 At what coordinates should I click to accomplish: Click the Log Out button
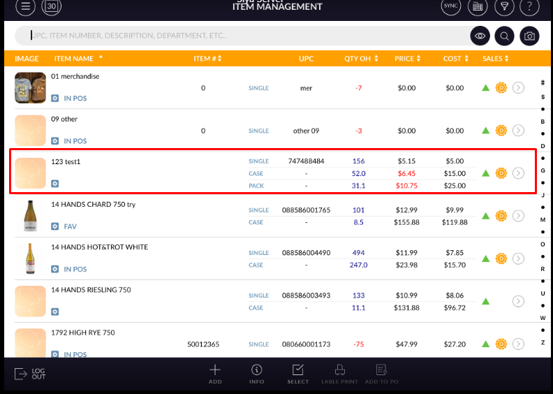(x=30, y=374)
